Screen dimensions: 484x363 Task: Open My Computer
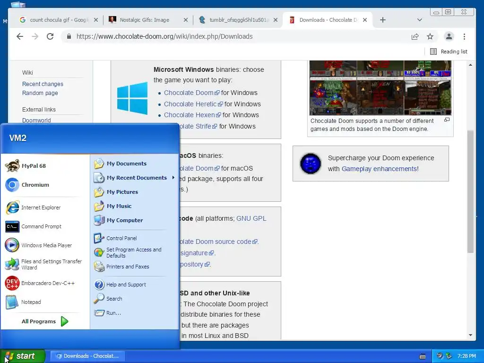134,220
